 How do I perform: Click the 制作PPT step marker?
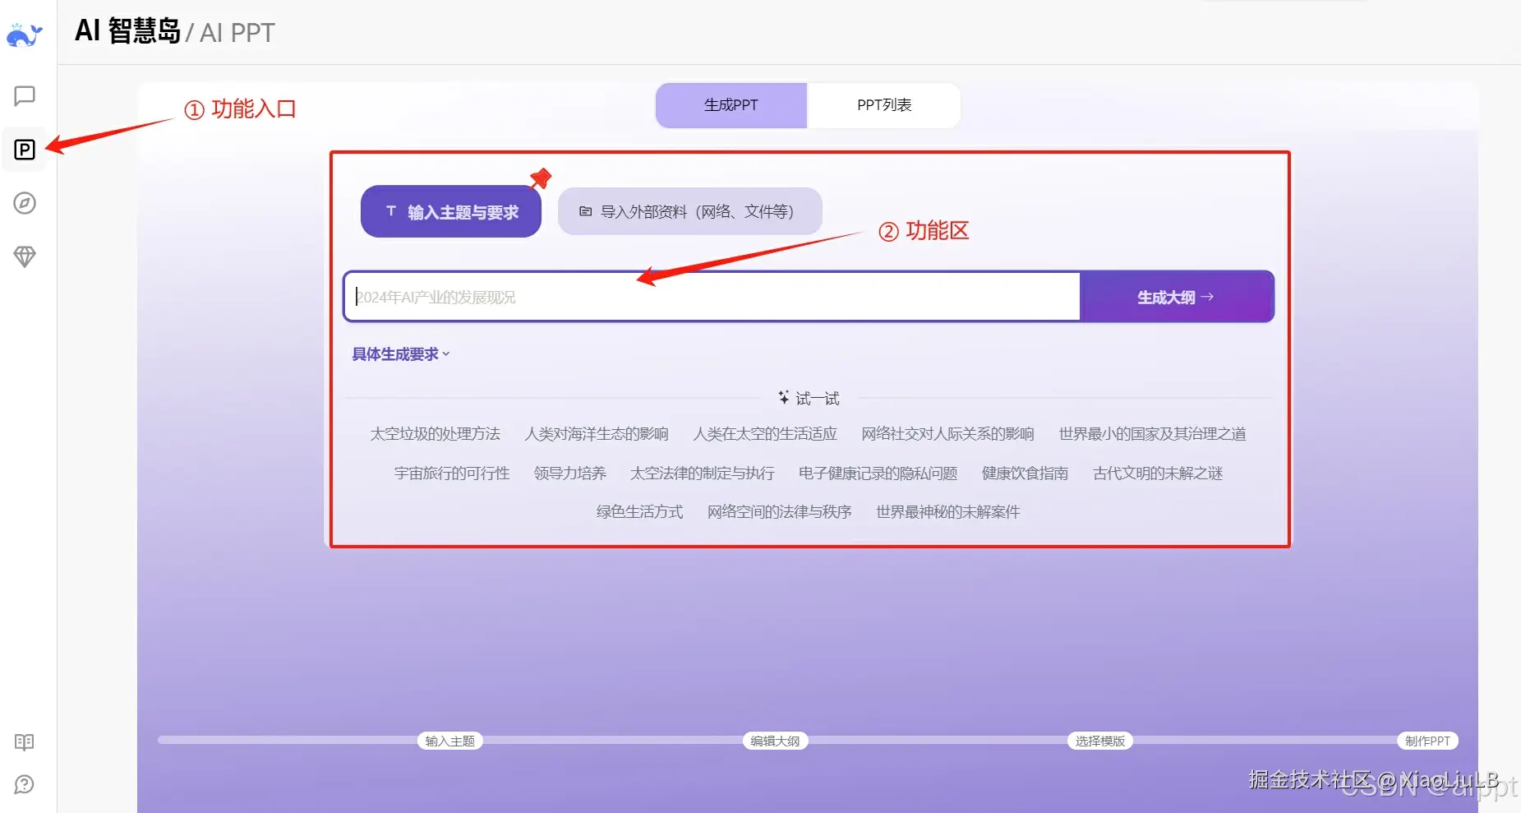click(x=1428, y=741)
